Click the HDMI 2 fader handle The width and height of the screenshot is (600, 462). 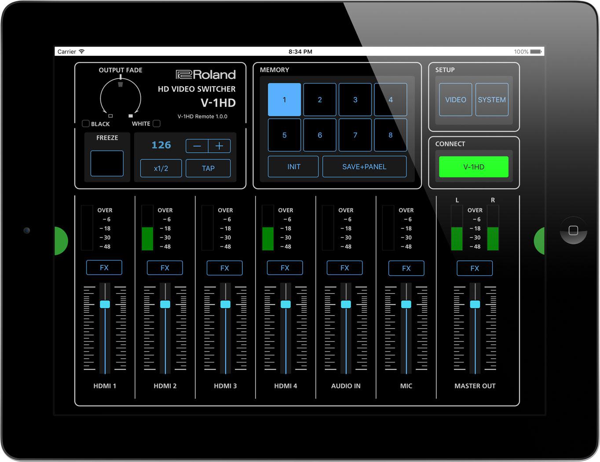coord(165,304)
